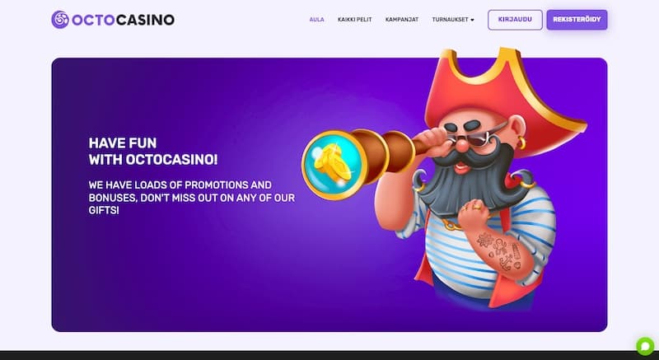Click the Rekisteröidy sign-up button

[x=577, y=20]
